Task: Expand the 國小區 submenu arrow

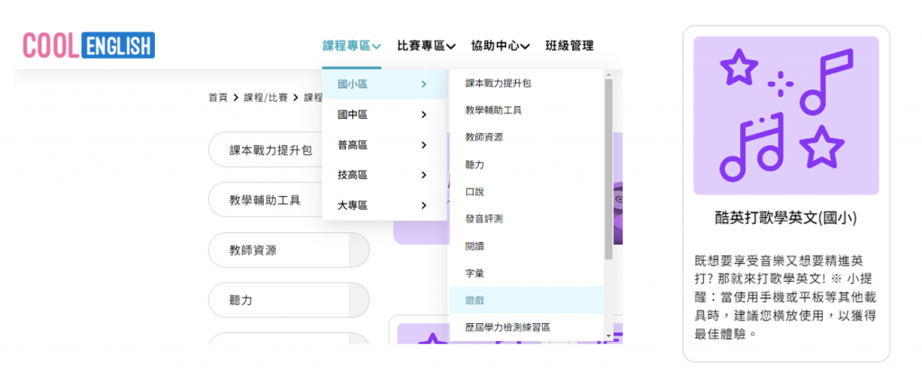Action: tap(424, 85)
